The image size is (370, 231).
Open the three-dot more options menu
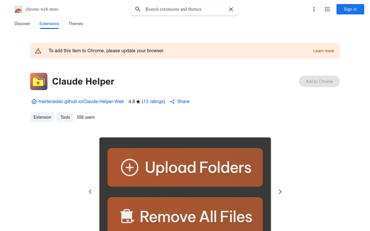pos(314,9)
